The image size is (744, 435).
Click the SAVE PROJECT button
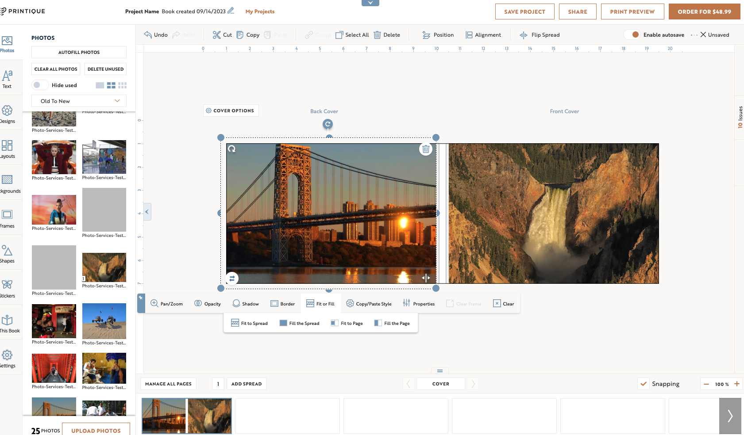click(524, 11)
